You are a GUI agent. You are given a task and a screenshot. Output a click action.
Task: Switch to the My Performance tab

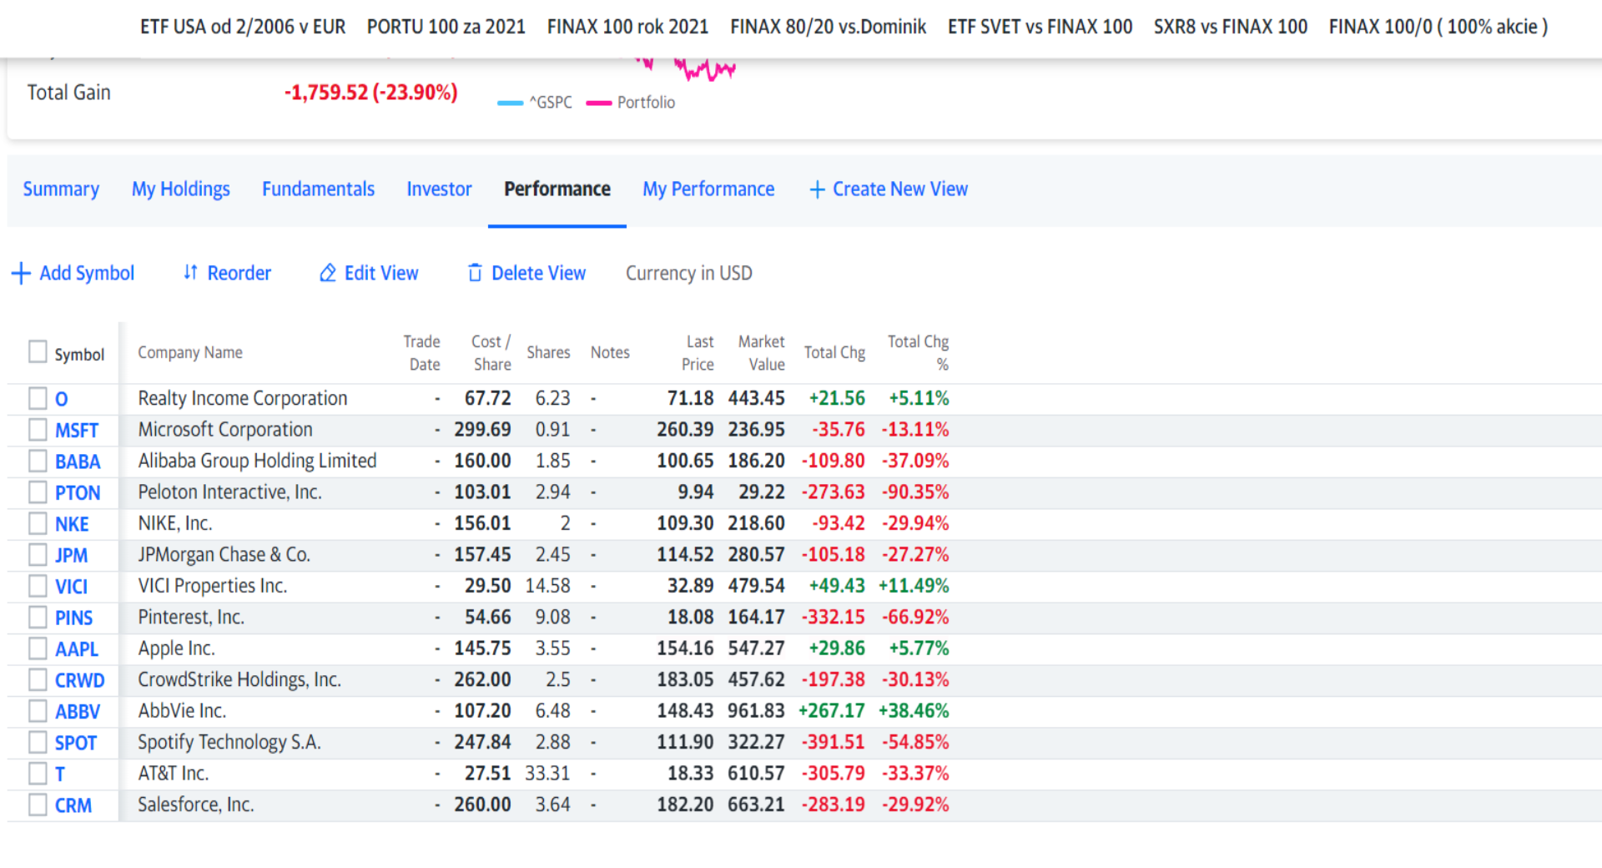click(708, 189)
